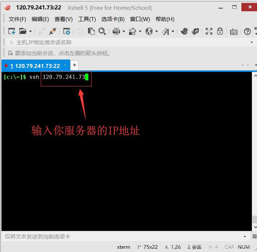Viewport: 257px width, 252px height.
Task: Click the add-session arrow icon in the hint bar
Action: tap(11, 53)
